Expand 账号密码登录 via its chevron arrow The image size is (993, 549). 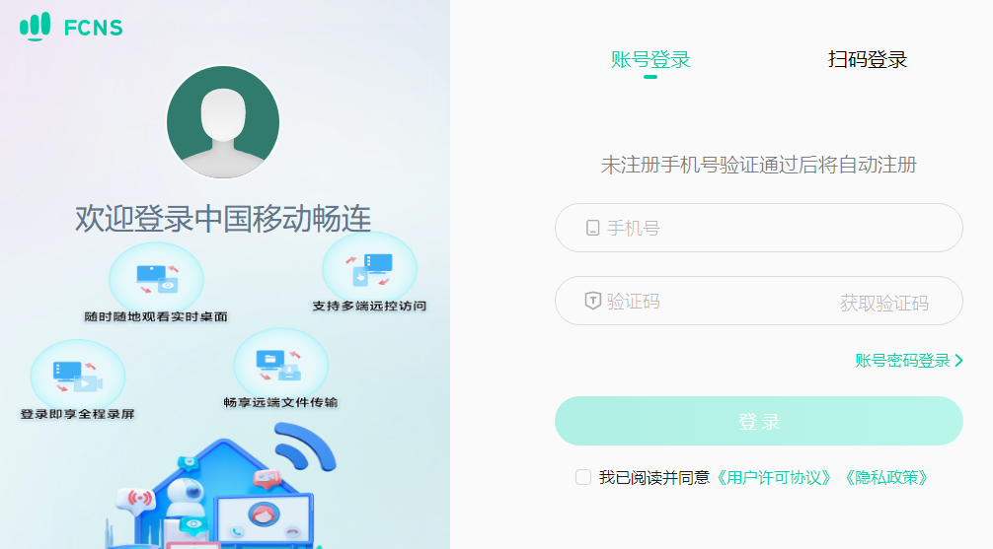click(x=958, y=361)
